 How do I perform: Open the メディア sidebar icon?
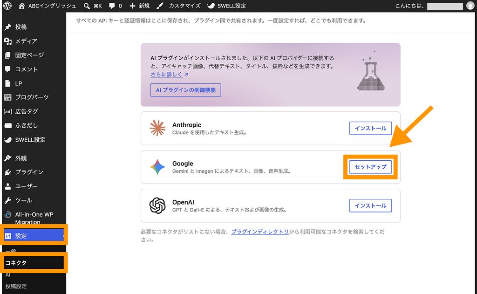pos(8,41)
